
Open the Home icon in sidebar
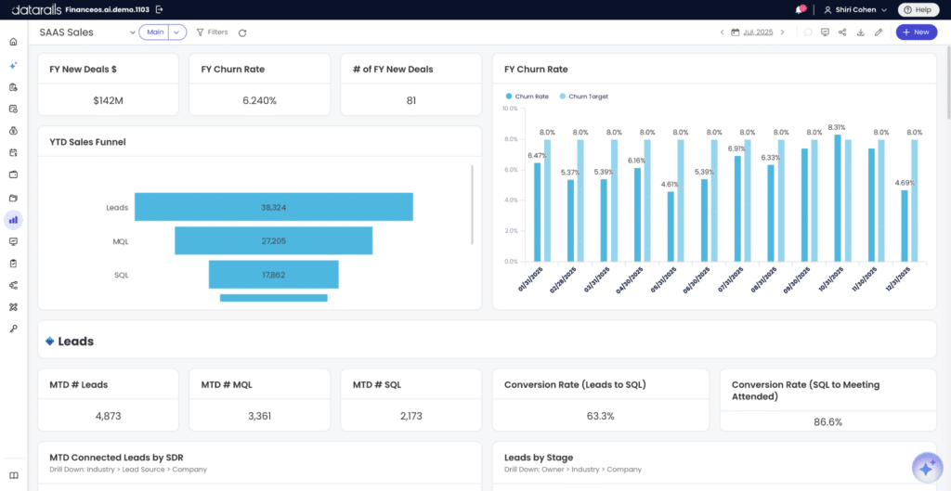[x=13, y=42]
